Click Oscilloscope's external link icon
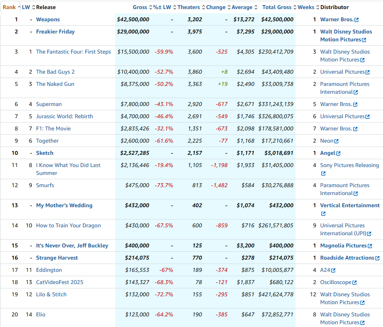This screenshot has height=327, width=383. coord(354,282)
